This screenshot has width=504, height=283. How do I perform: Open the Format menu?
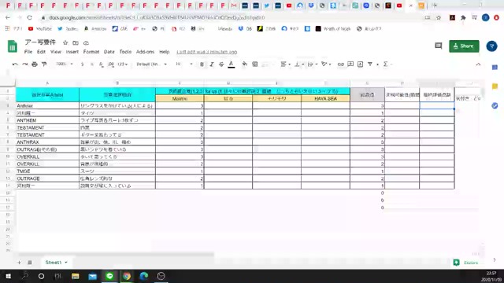point(91,52)
